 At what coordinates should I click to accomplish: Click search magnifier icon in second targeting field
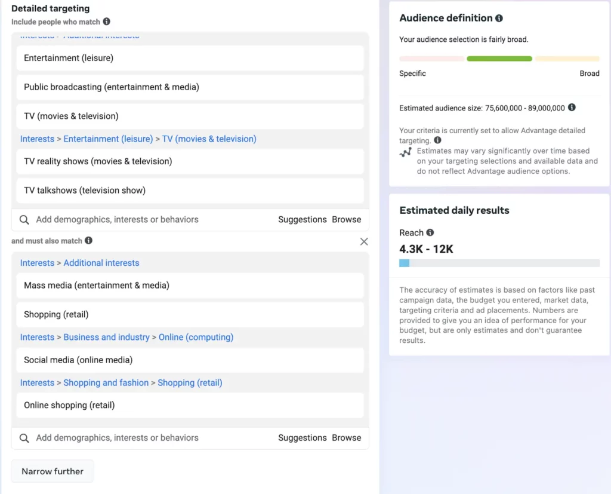pyautogui.click(x=24, y=438)
